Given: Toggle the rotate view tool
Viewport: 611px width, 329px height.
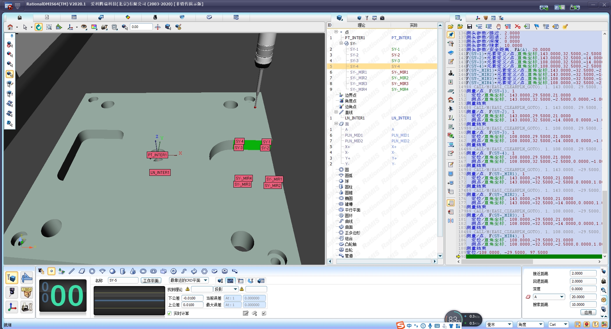Looking at the screenshot, I should pyautogui.click(x=39, y=27).
